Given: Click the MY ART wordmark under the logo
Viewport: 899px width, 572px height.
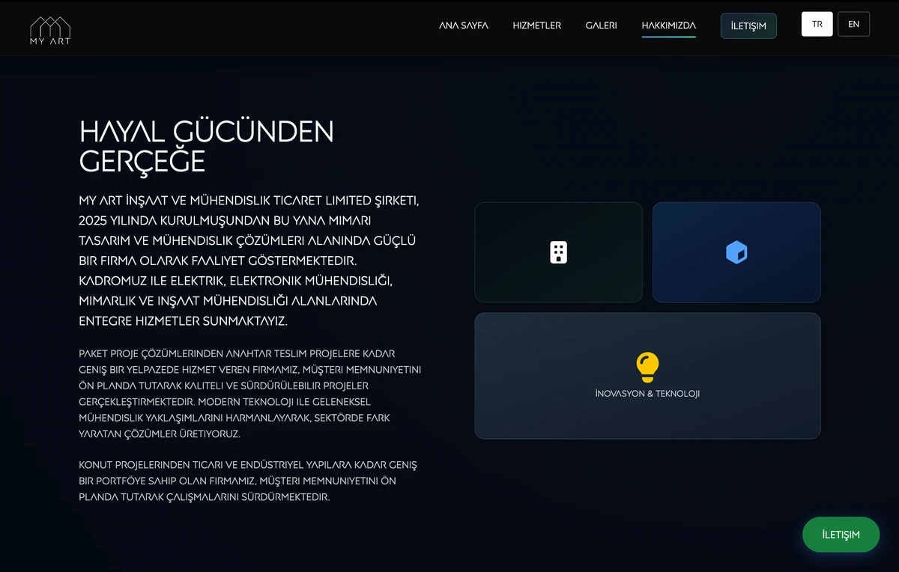Looking at the screenshot, I should [50, 42].
